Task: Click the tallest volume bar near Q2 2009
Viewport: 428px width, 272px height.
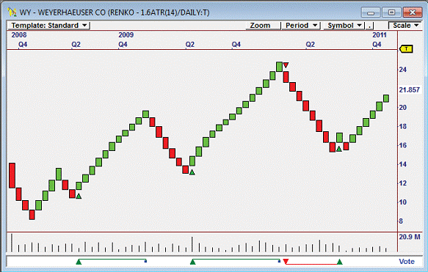Action: tap(192, 244)
